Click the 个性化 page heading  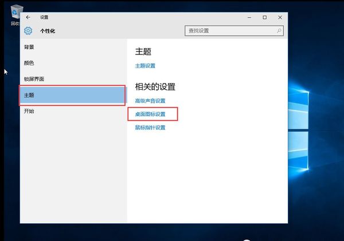point(47,31)
